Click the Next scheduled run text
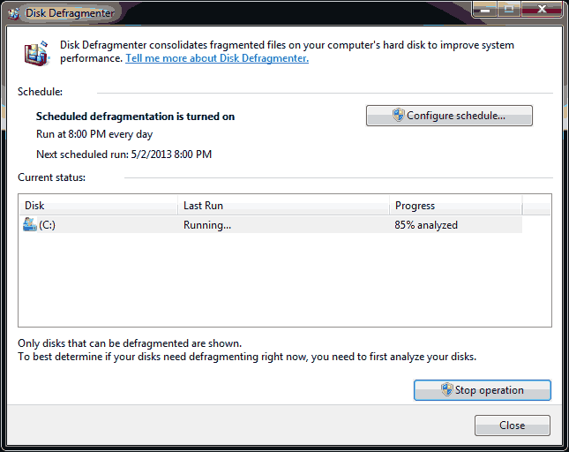Screen dimensions: 569x452 124,154
